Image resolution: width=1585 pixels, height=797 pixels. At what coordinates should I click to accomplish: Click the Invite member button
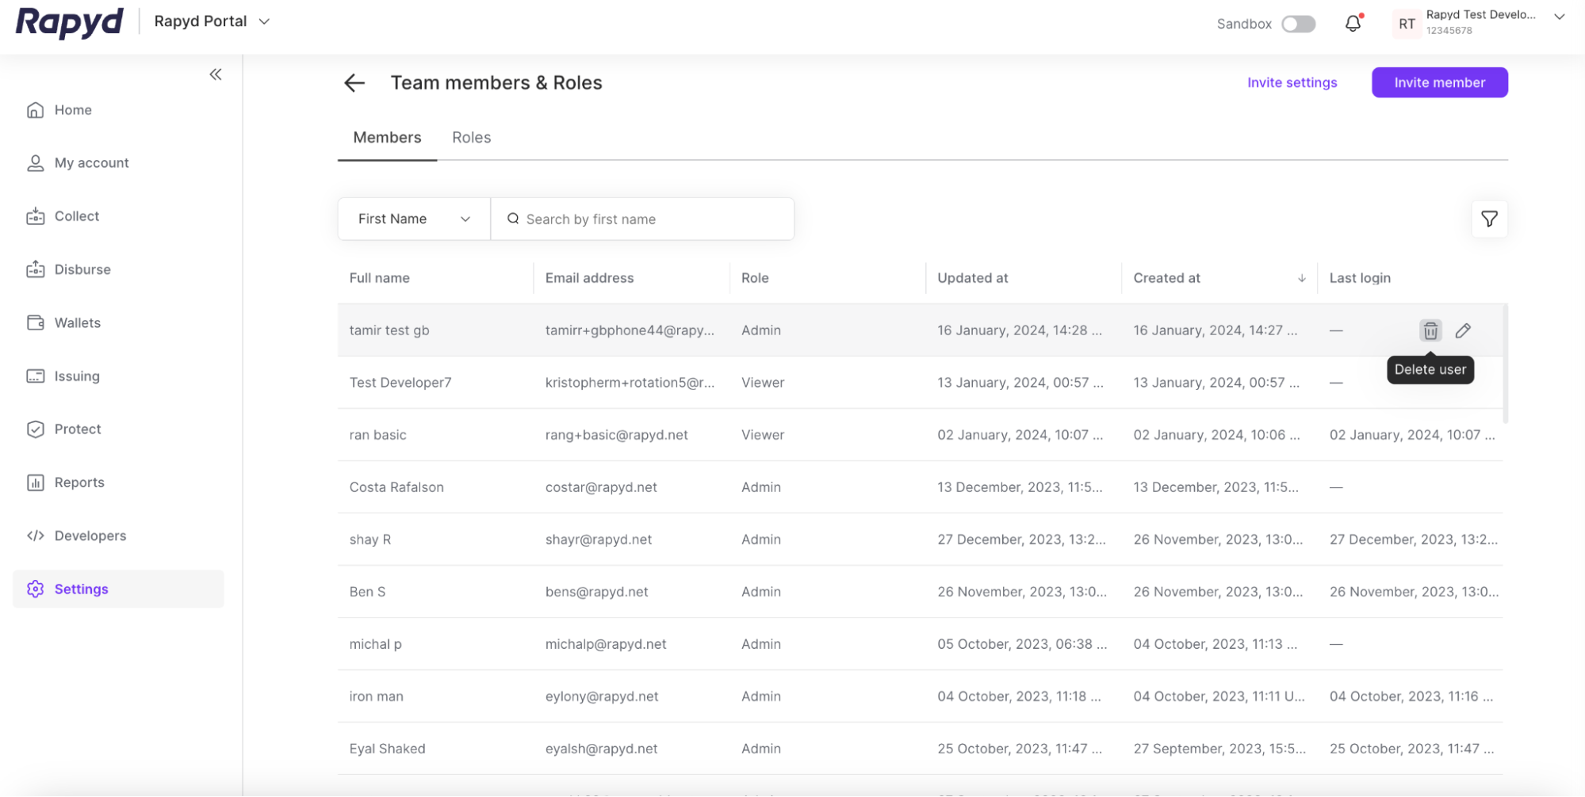(x=1439, y=82)
